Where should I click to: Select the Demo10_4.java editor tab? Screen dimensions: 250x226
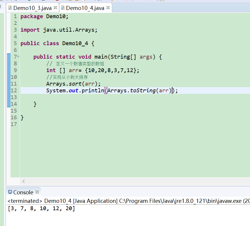(85, 8)
